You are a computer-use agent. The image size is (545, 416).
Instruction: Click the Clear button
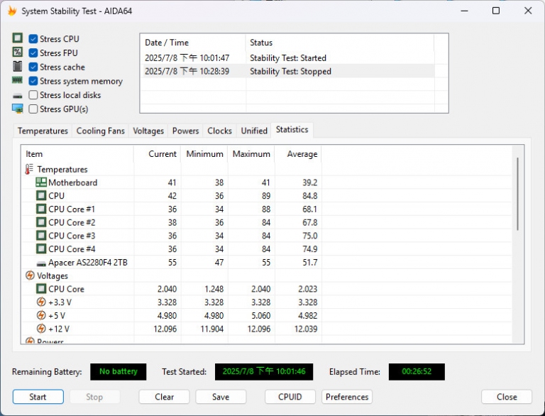164,397
